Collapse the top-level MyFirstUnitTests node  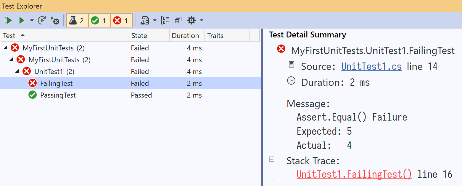[x=6, y=48]
